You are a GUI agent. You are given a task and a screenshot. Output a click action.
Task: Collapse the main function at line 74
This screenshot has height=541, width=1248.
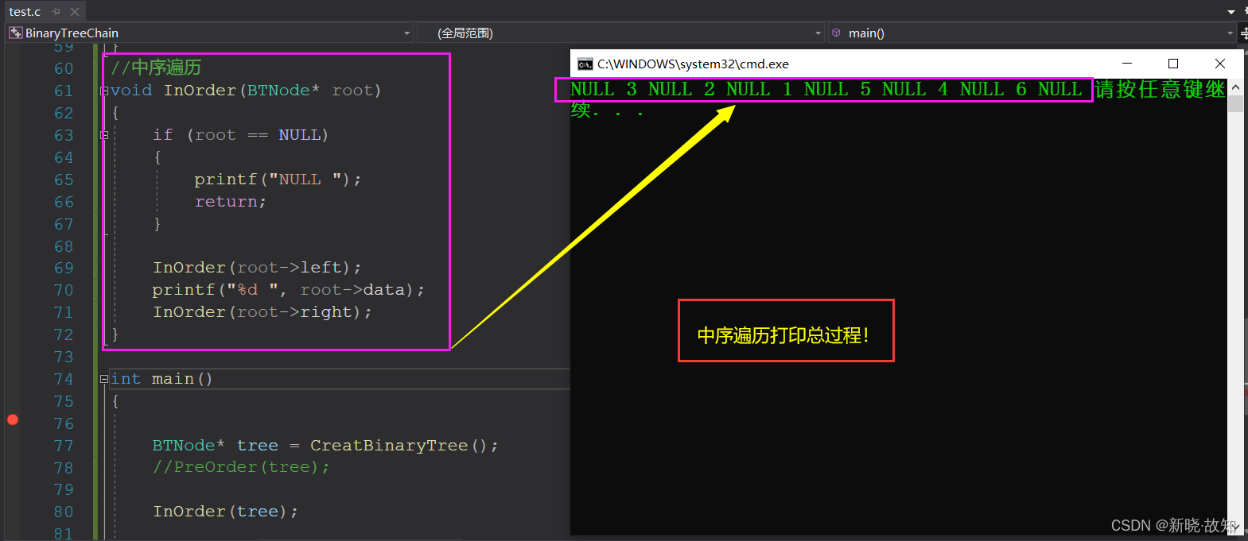(104, 379)
